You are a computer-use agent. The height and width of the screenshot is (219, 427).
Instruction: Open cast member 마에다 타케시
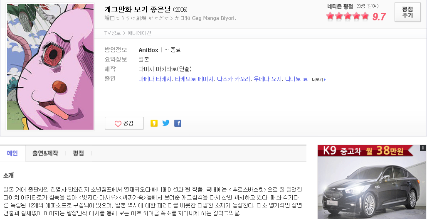(155, 79)
